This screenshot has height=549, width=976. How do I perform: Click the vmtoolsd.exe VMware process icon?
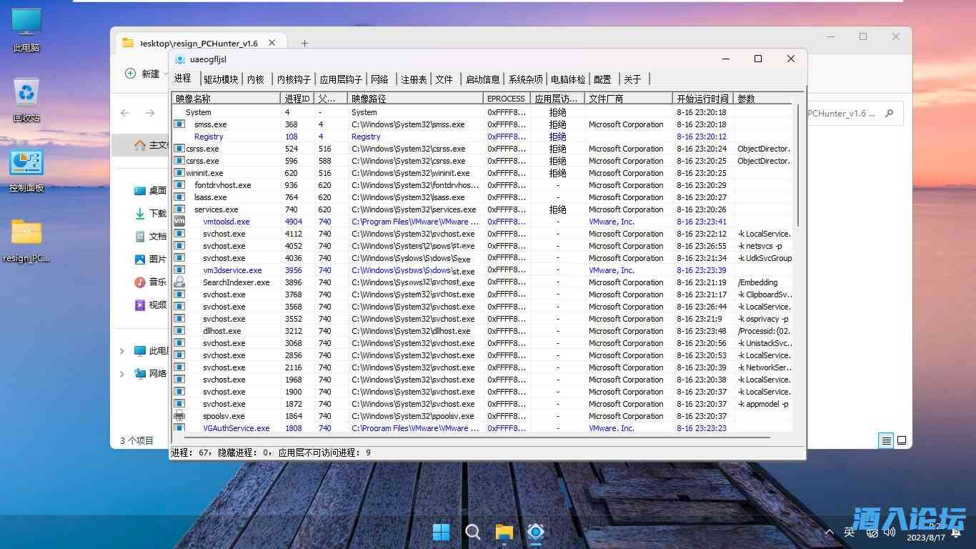[x=179, y=222]
